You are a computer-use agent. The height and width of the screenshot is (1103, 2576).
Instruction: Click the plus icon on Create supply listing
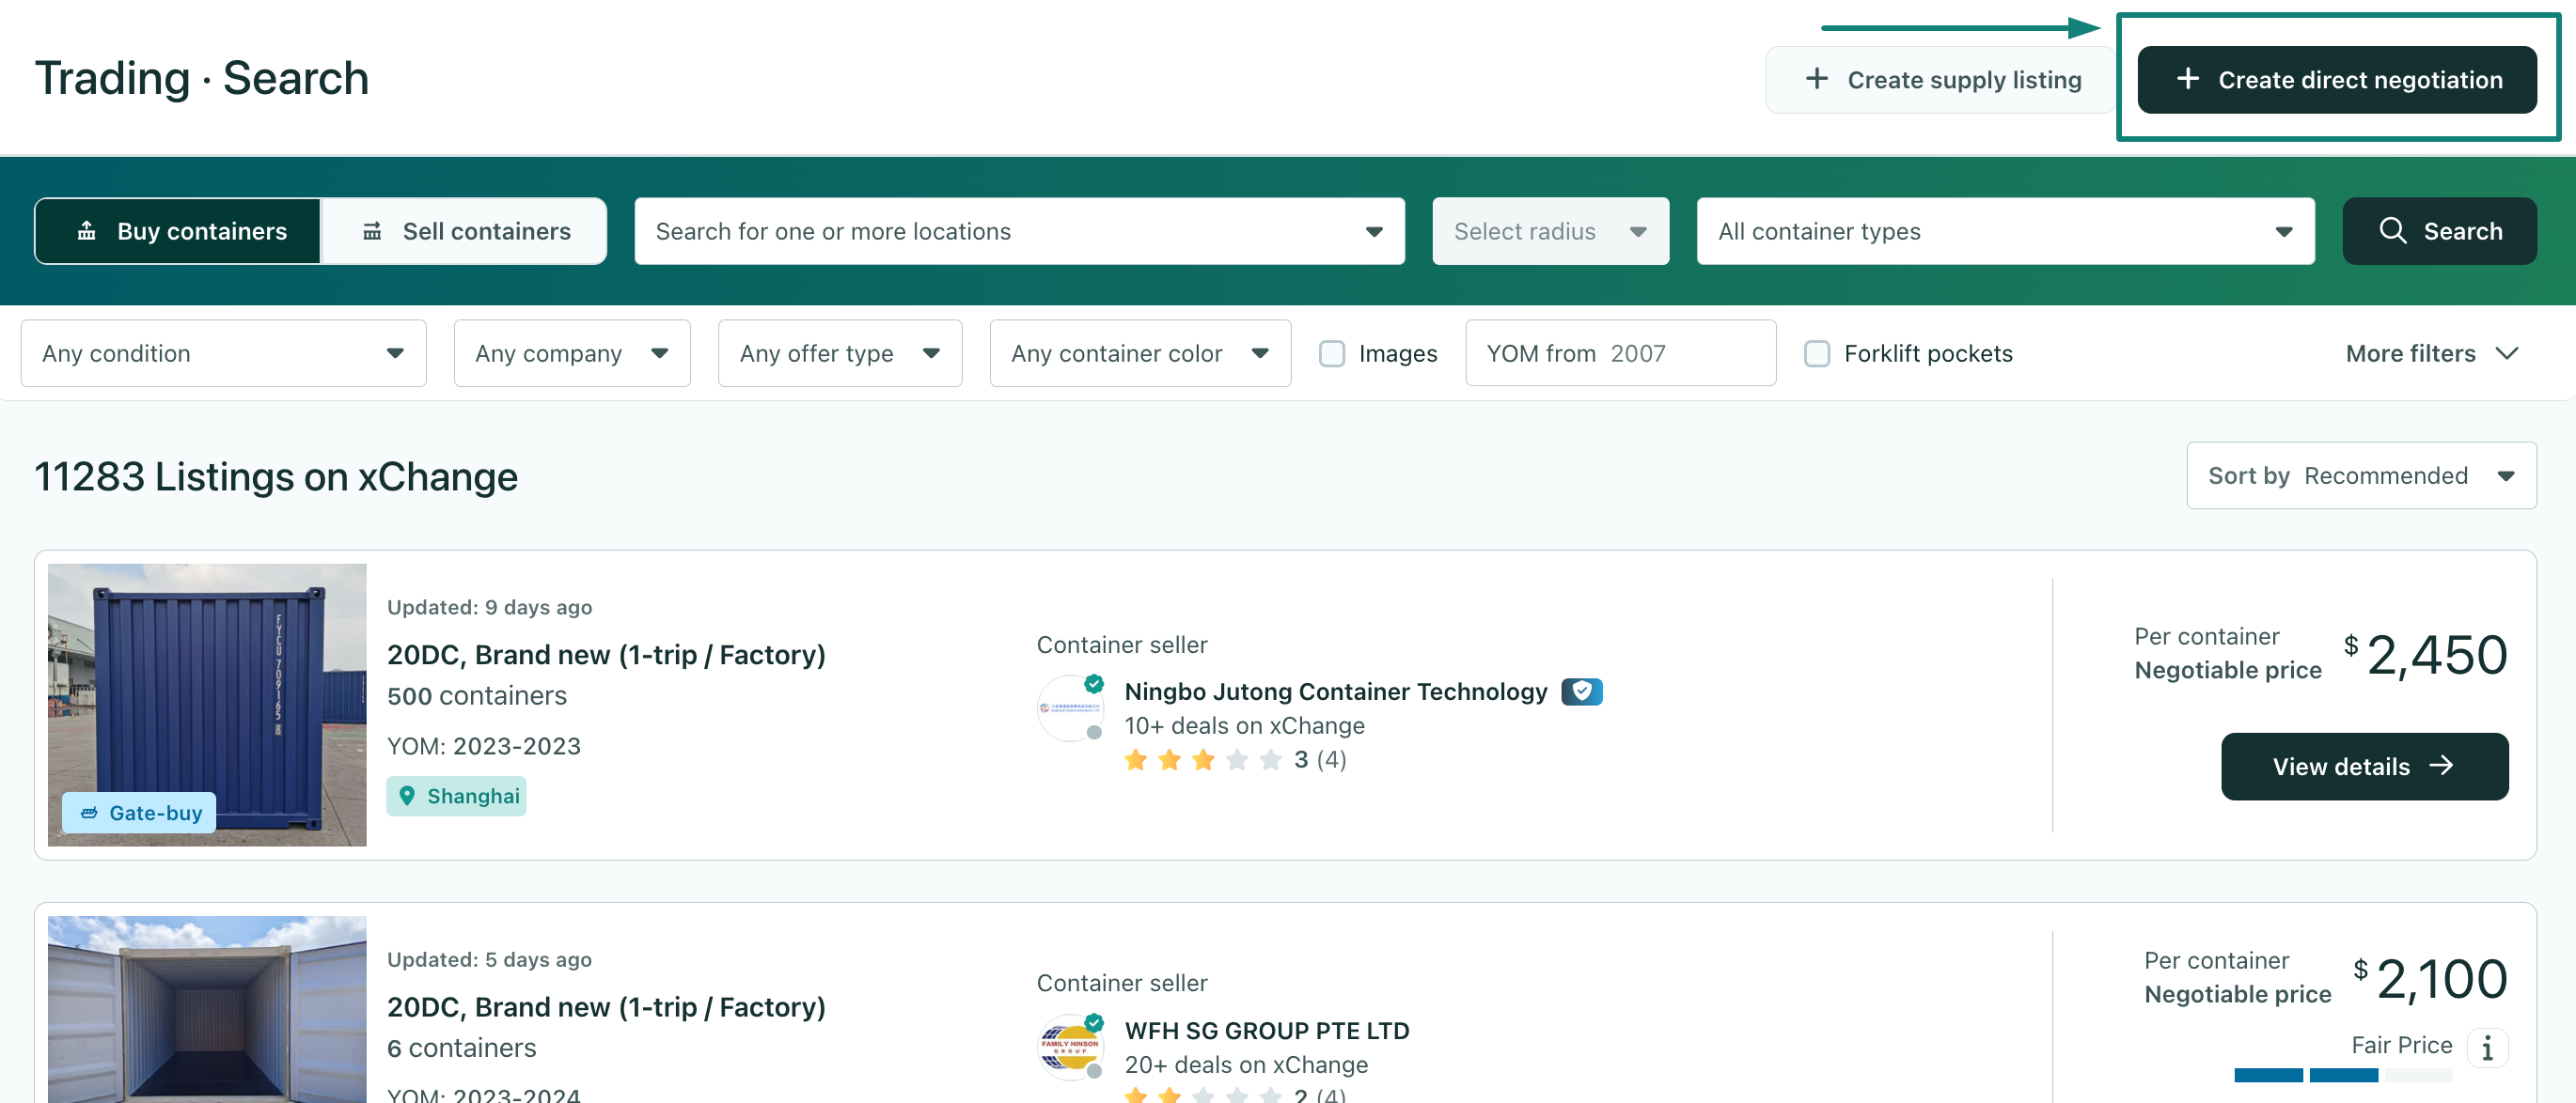1816,79
